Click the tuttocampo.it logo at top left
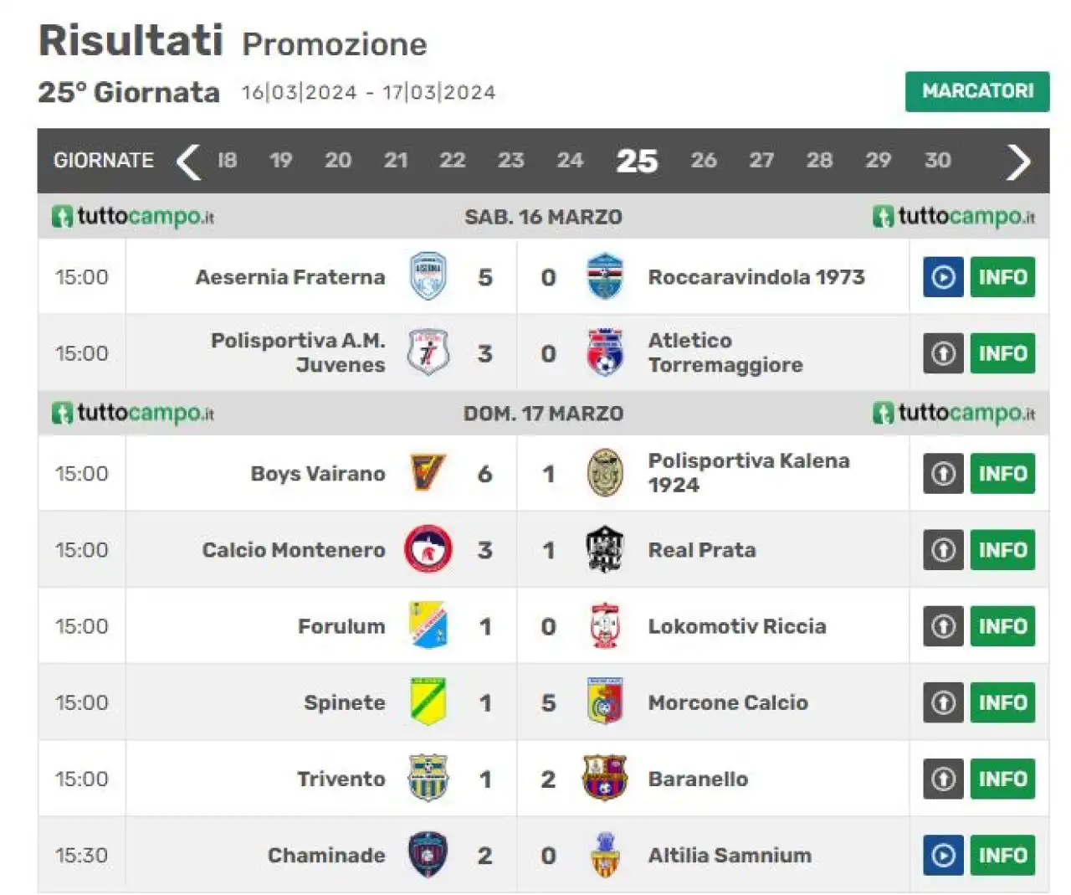 (x=132, y=217)
